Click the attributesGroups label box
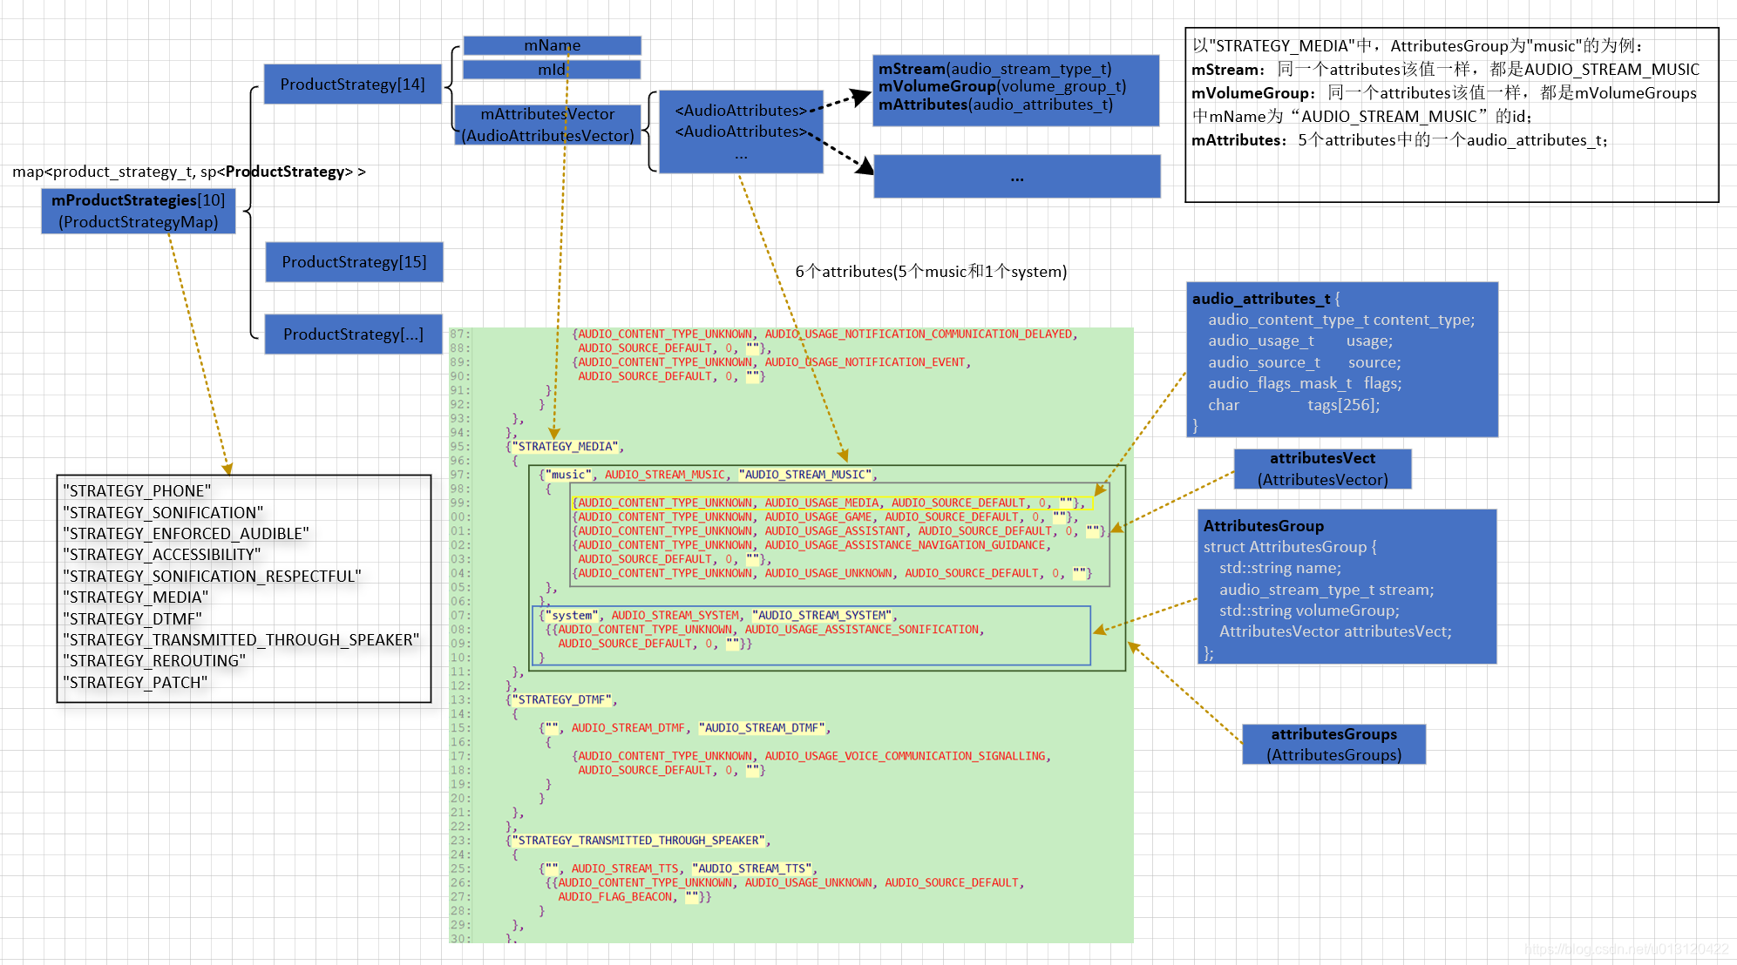The height and width of the screenshot is (965, 1737). 1333,745
